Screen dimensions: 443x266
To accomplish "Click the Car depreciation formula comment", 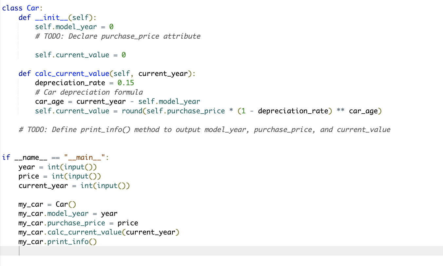I will tap(88, 92).
